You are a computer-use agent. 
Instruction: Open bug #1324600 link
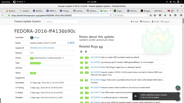pyautogui.click(x=96, y=72)
